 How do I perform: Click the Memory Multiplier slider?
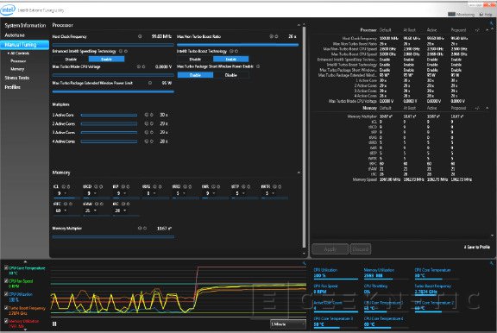(x=113, y=236)
